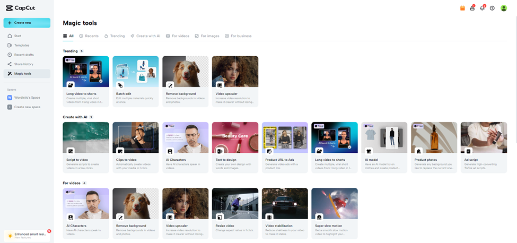This screenshot has width=517, height=243.
Task: Open Long video to shorts thumbnail under Trending
Action: (86, 72)
